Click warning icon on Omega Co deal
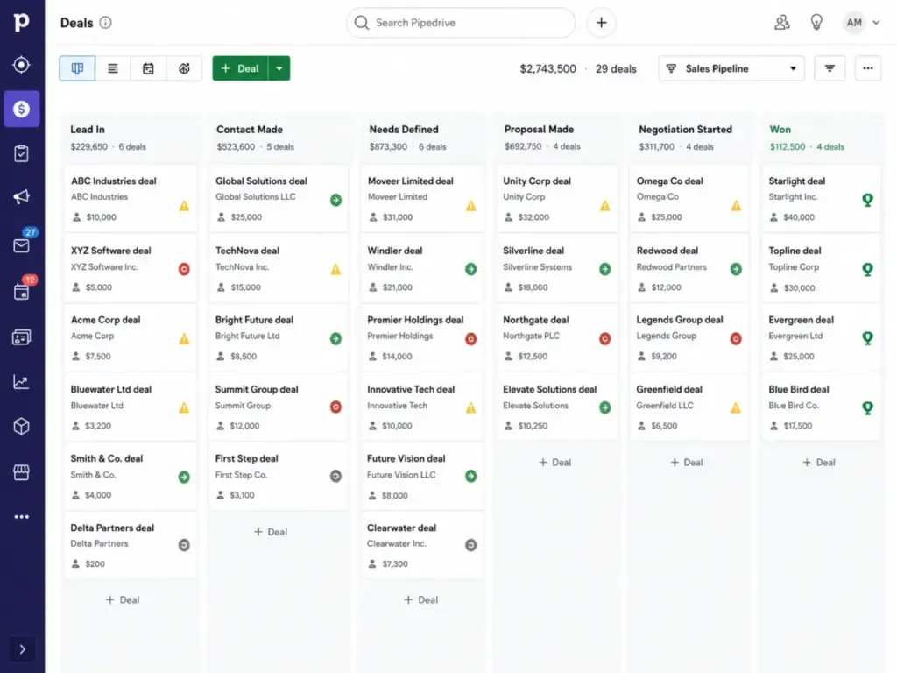This screenshot has width=897, height=673. point(736,206)
